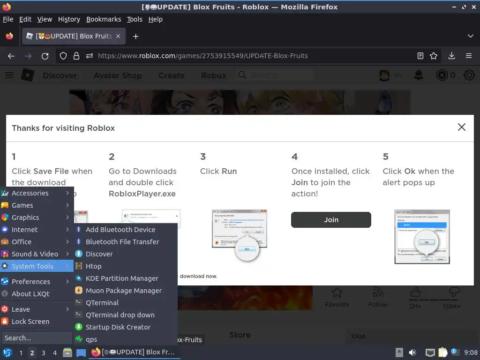This screenshot has width=480, height=360.
Task: Launch Startup Disk Creator
Action: click(126, 327)
